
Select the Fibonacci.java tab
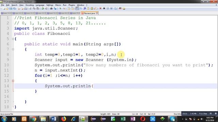[89, 13]
